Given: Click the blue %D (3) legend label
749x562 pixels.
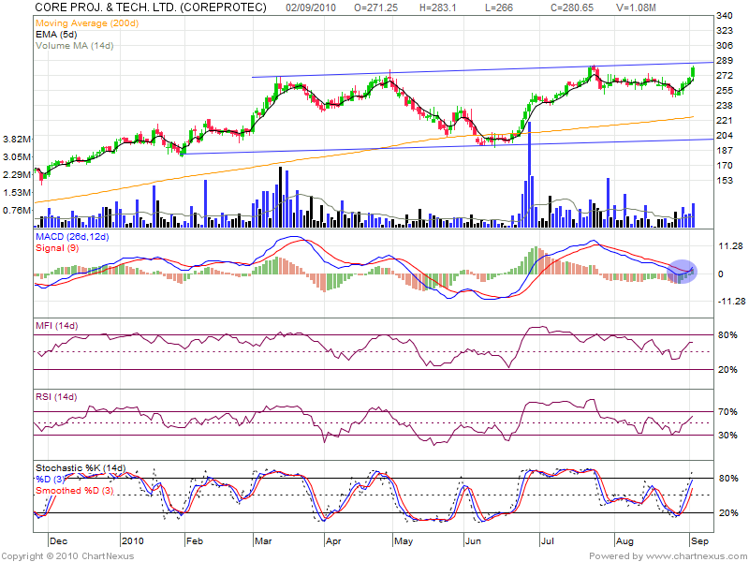Looking at the screenshot, I should (x=53, y=479).
